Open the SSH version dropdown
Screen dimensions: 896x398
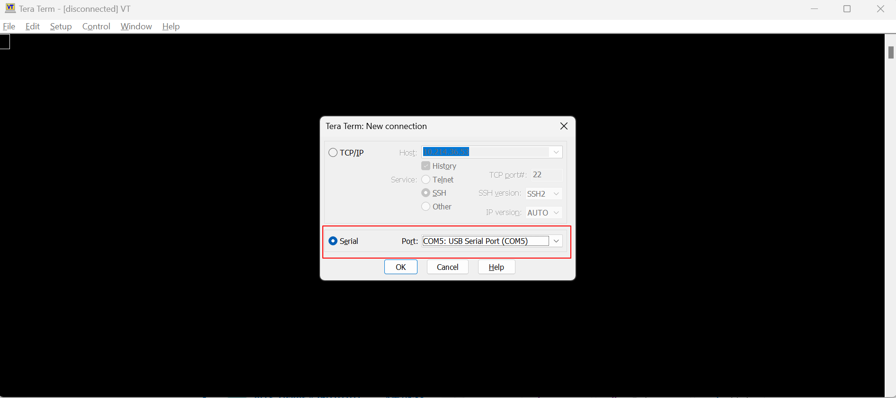544,194
